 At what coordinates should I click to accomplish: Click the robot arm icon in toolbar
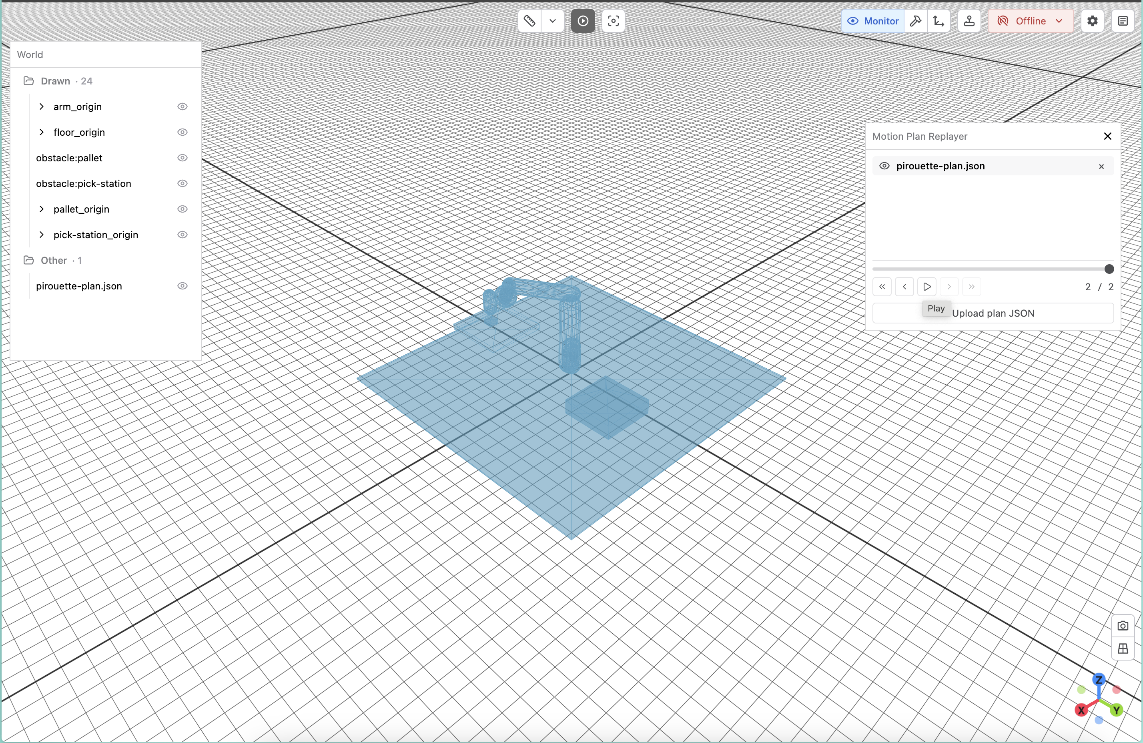click(x=969, y=21)
